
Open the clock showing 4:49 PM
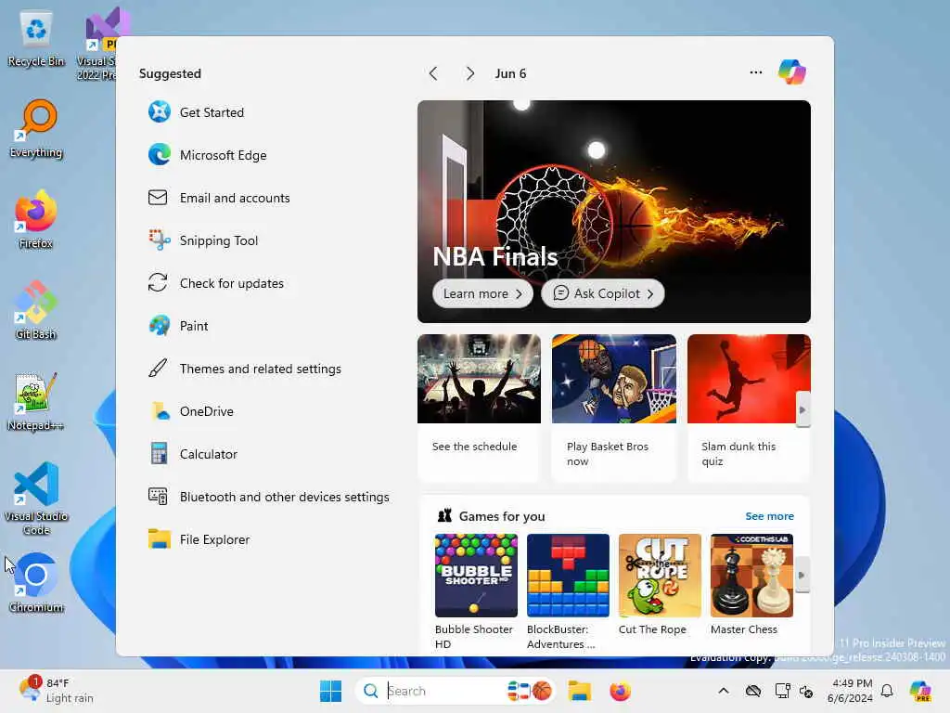[x=850, y=691]
